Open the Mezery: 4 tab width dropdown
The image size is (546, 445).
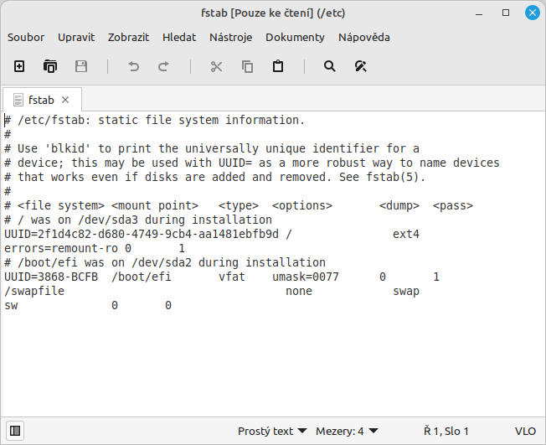[x=346, y=431]
